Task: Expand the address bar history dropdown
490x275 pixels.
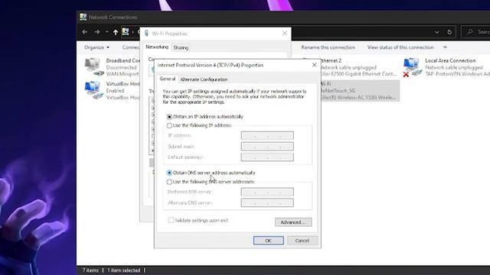Action: click(437, 32)
